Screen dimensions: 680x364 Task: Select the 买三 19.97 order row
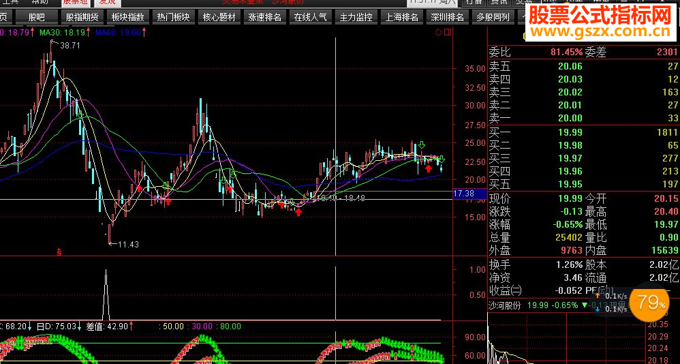pos(583,158)
